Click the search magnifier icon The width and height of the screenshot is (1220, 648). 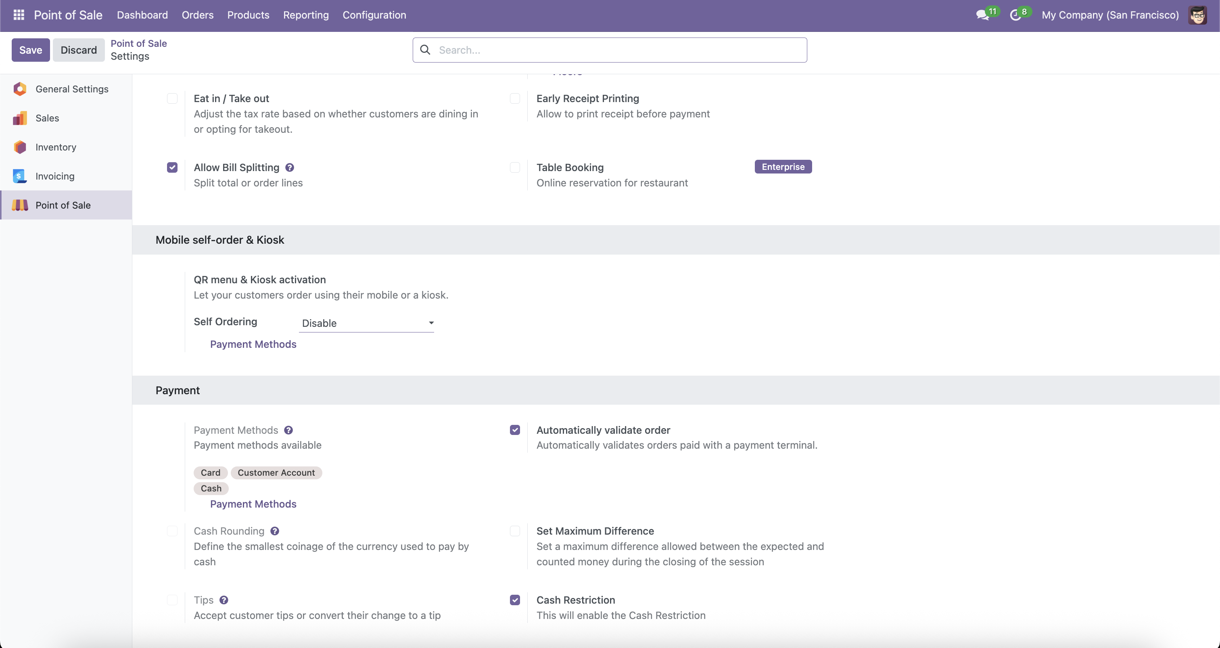click(x=425, y=50)
